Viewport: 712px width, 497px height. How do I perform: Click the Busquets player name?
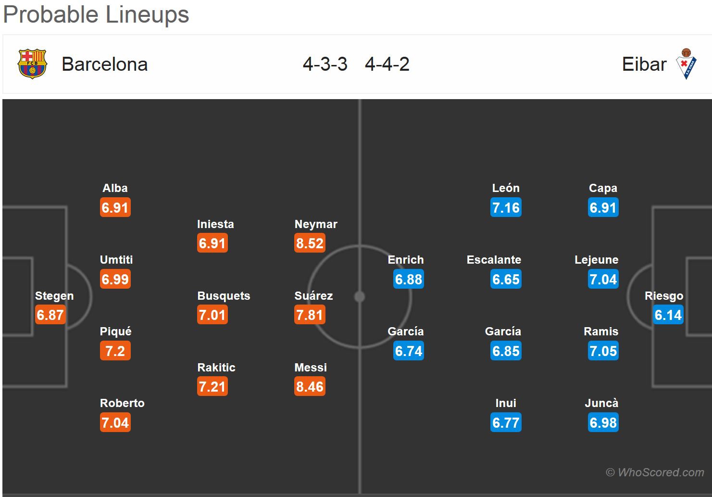coord(224,296)
